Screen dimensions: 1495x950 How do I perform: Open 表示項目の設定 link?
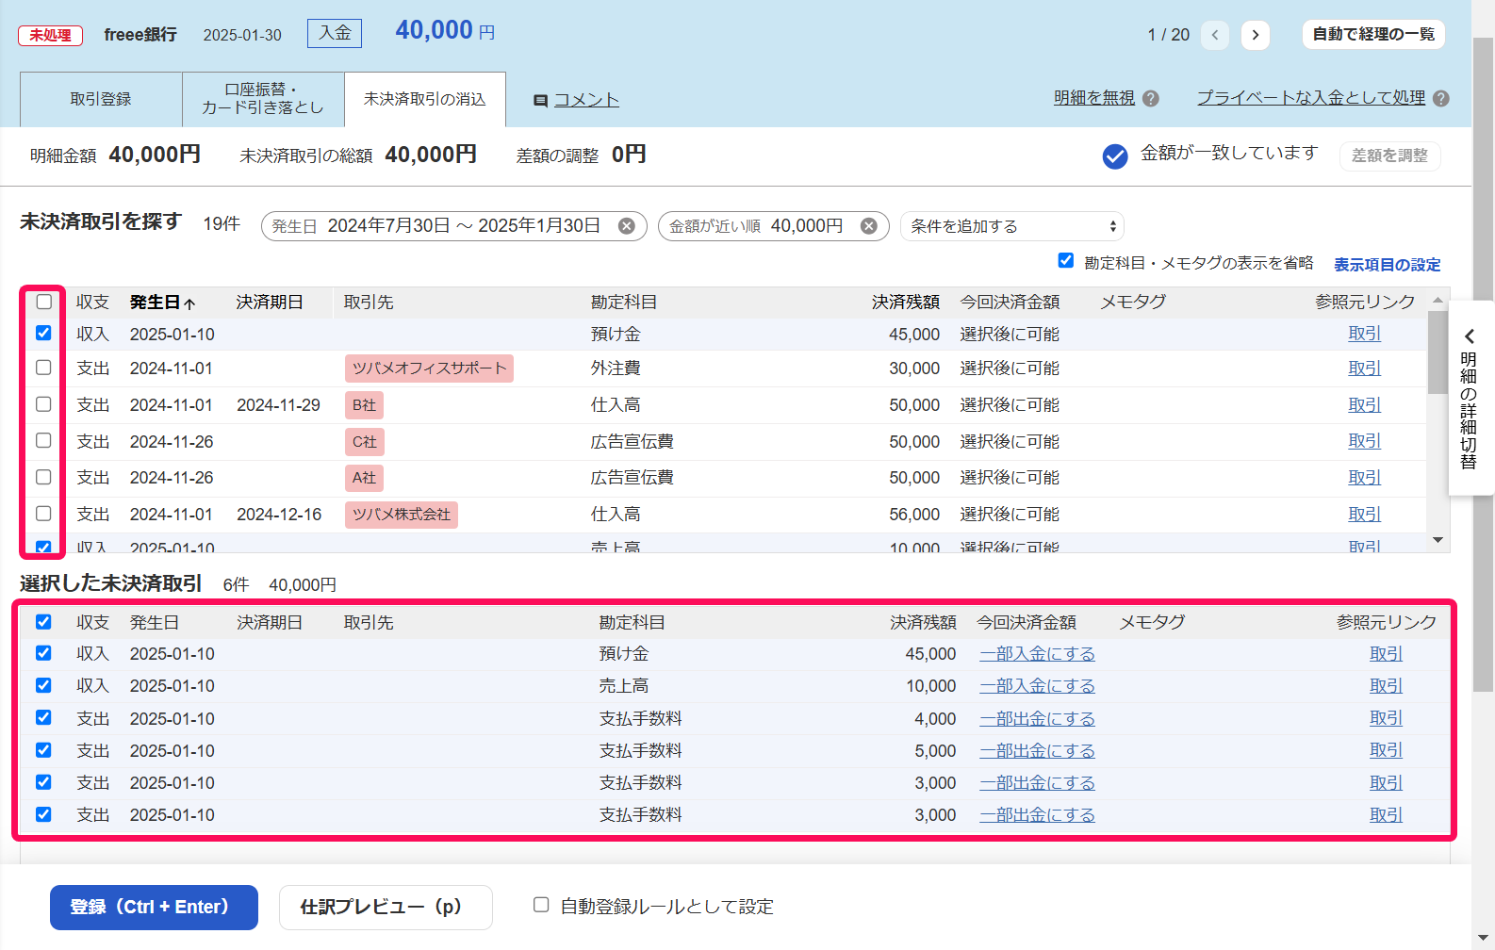click(1388, 265)
